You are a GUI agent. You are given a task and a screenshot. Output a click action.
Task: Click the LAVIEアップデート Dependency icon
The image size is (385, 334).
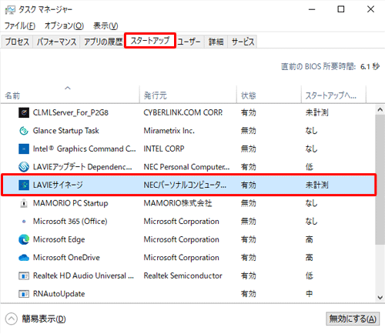click(24, 167)
